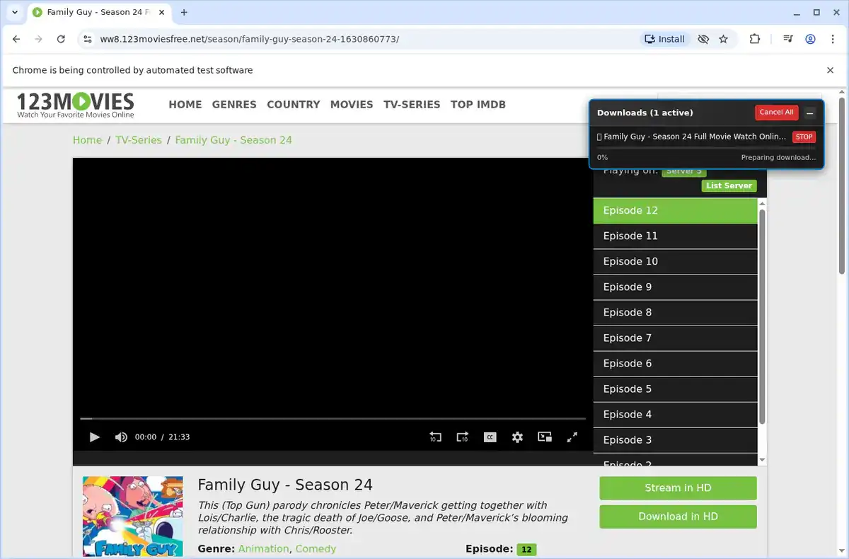Click the Family Guy - Season 24 title
The width and height of the screenshot is (849, 559).
[x=285, y=485]
